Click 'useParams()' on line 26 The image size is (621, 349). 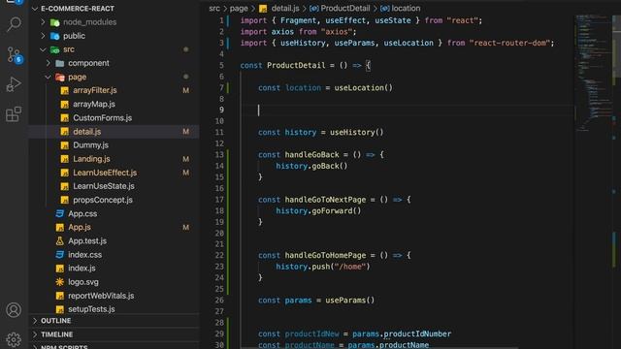pos(349,301)
